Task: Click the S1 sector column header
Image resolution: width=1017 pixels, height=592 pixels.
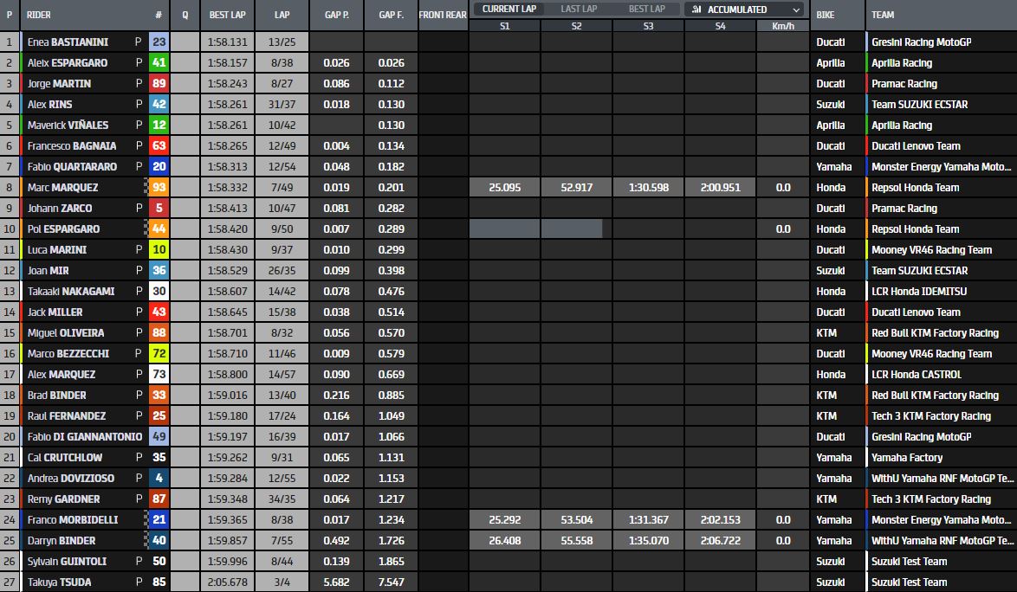Action: click(x=505, y=26)
